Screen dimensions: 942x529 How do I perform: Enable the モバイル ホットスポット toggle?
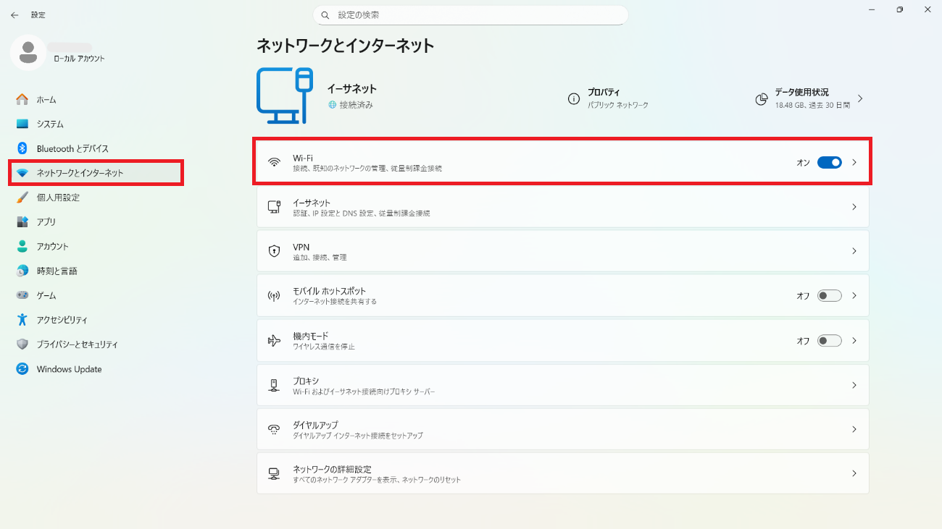pyautogui.click(x=829, y=296)
